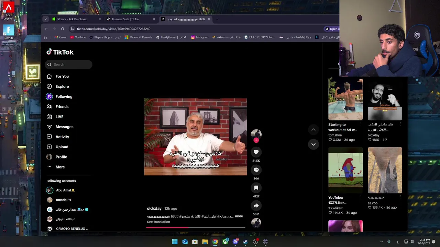Viewport: 440px width, 247px height.
Task: Open Apex Legends desktop shortcut
Action: (x=9, y=11)
